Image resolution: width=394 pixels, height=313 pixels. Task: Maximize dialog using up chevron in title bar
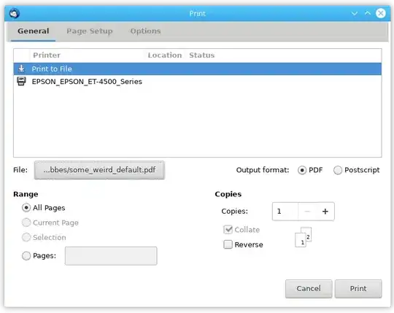pyautogui.click(x=367, y=13)
